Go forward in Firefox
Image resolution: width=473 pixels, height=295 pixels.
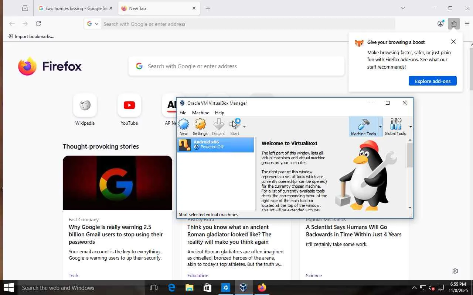click(x=25, y=24)
